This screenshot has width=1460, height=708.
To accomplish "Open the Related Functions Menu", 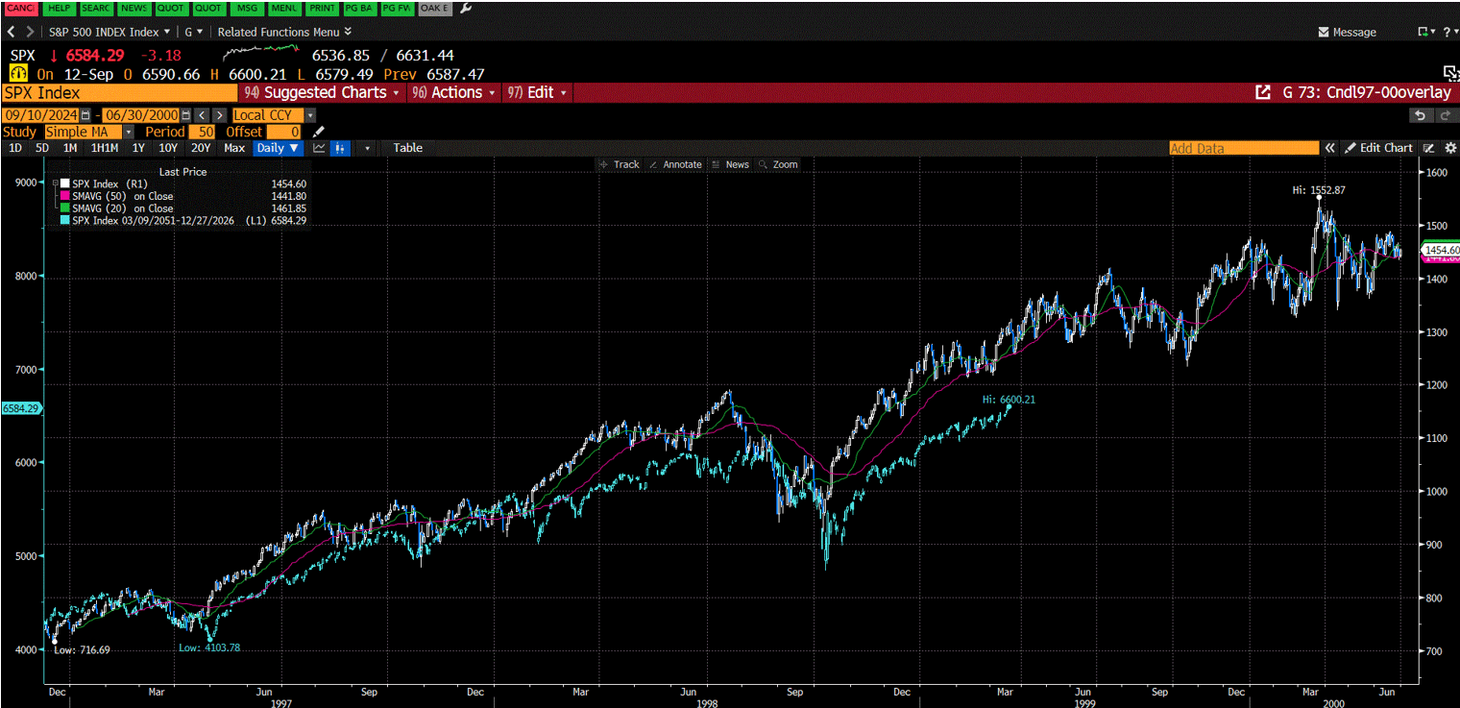I will tap(280, 32).
